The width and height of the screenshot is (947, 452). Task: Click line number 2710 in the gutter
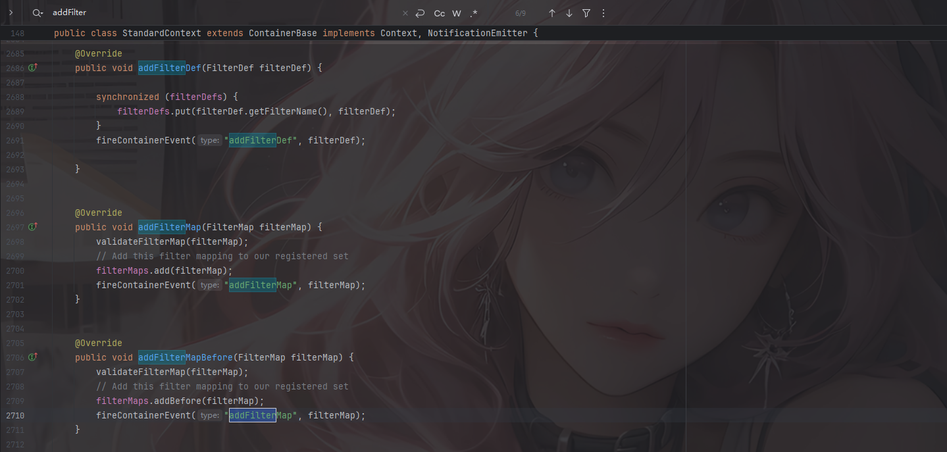(14, 416)
